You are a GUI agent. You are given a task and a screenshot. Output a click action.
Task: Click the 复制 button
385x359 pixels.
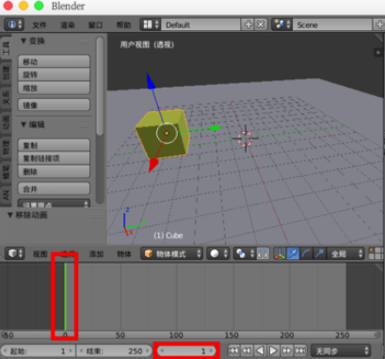(x=54, y=145)
